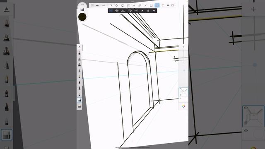Open the draw styles shapes tool
265x149 pixels.
tap(140, 5)
